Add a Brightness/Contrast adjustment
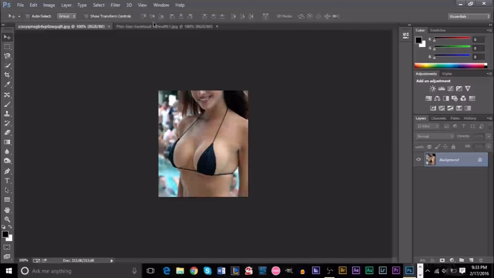This screenshot has height=278, width=494. coord(433,88)
